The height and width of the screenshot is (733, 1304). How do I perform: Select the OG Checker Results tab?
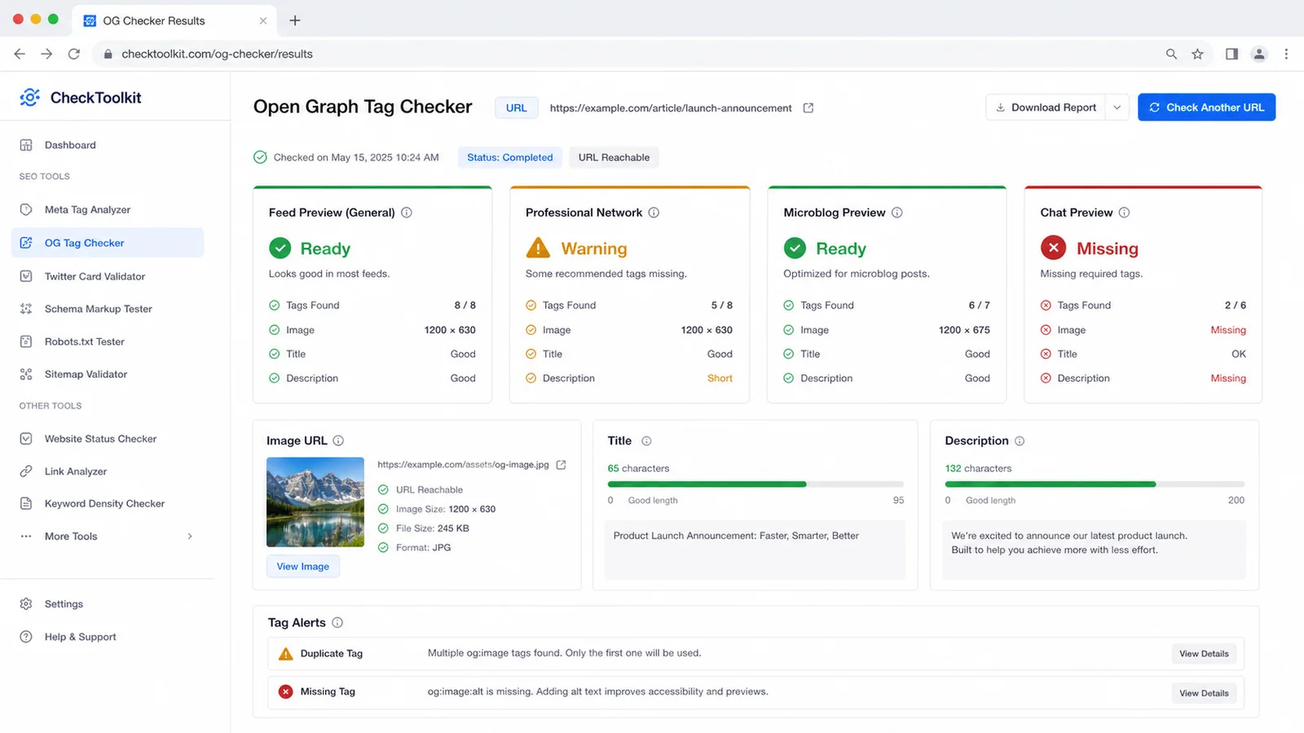(x=174, y=20)
